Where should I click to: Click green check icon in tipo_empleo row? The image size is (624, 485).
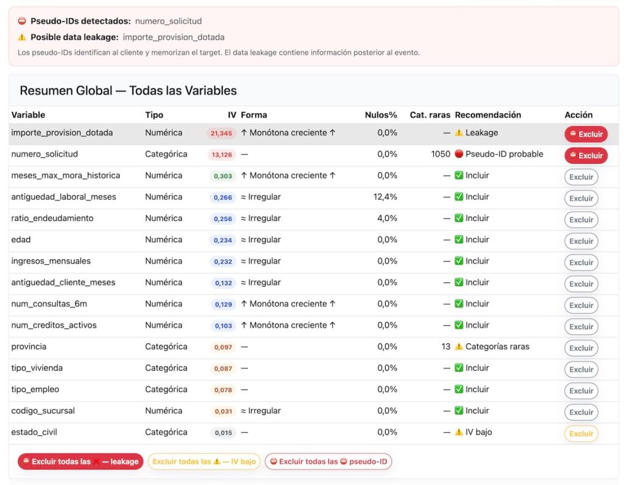pos(459,389)
